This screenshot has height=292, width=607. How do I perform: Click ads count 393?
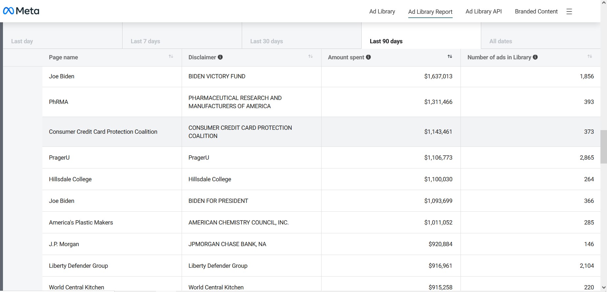tap(589, 102)
